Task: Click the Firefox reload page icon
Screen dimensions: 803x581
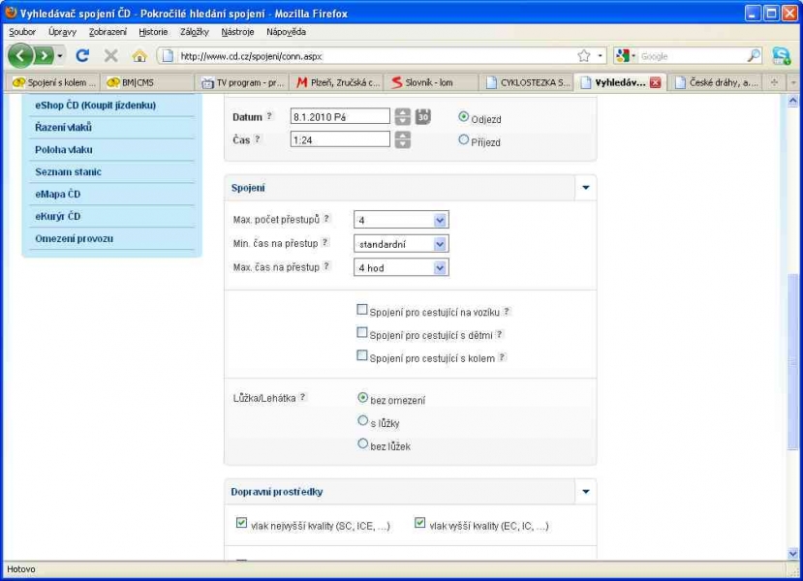Action: point(82,56)
